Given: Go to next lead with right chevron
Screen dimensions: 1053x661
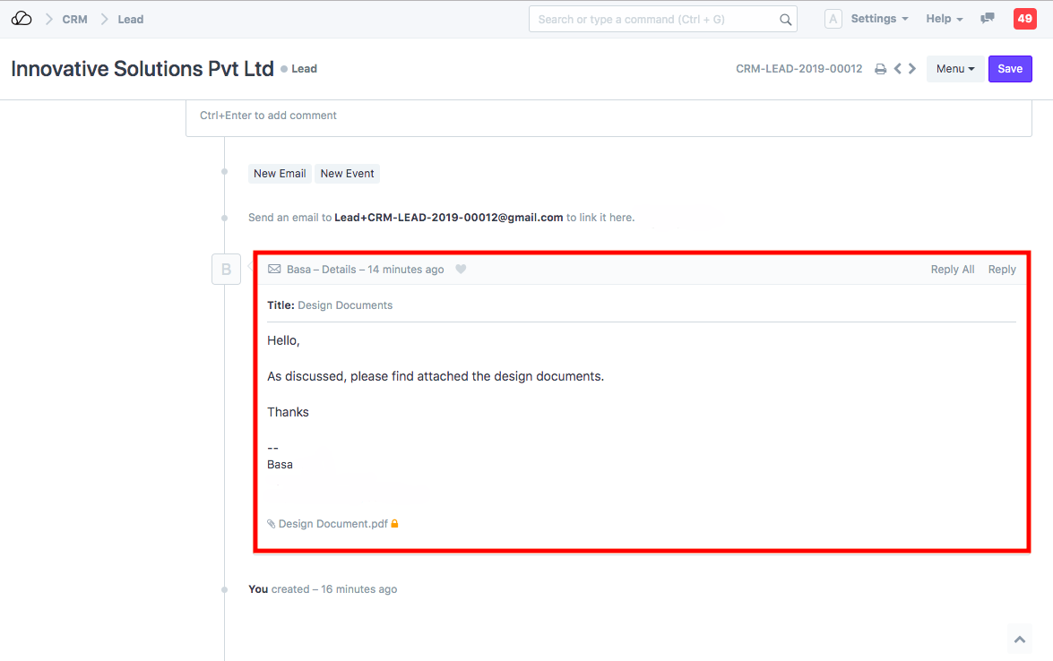Looking at the screenshot, I should [x=912, y=69].
